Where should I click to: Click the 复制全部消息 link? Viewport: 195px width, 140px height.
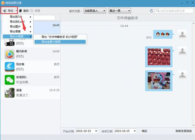(x=183, y=131)
